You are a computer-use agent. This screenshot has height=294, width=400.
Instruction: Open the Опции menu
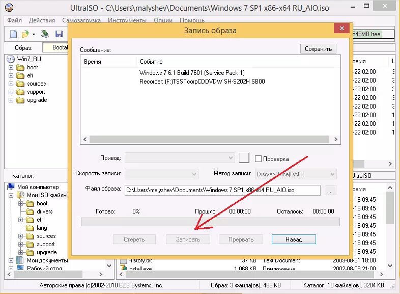pyautogui.click(x=163, y=20)
